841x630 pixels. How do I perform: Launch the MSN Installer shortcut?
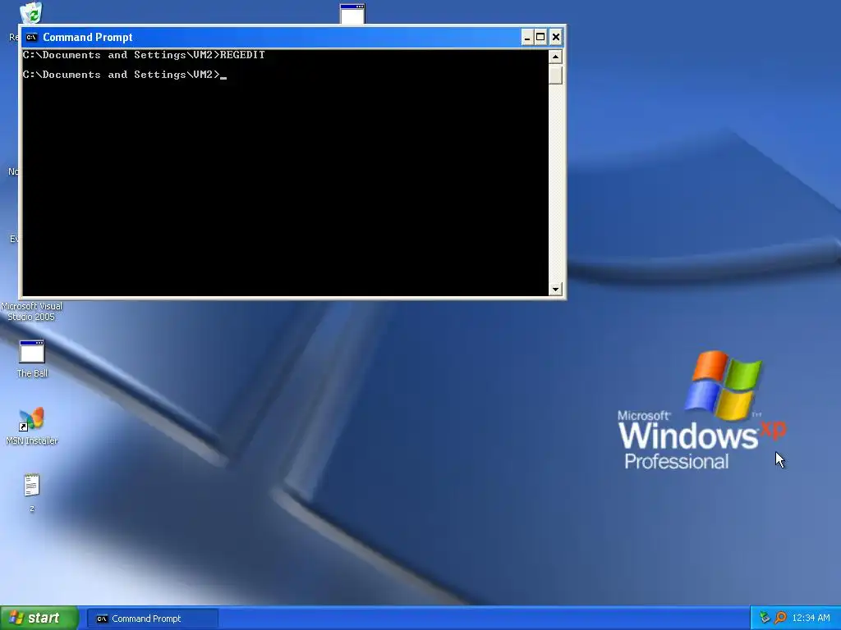(x=32, y=426)
